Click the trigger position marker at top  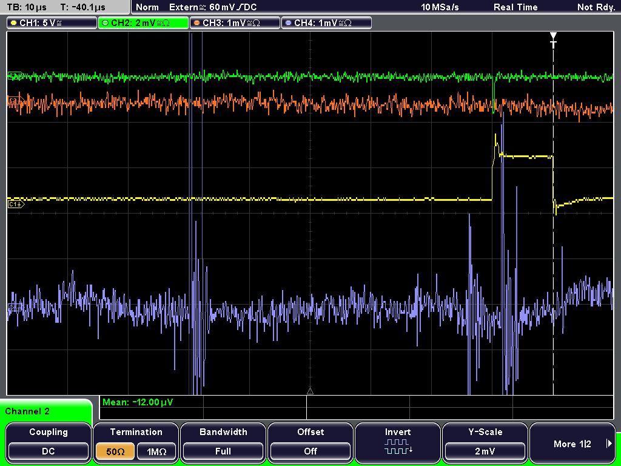coord(553,39)
